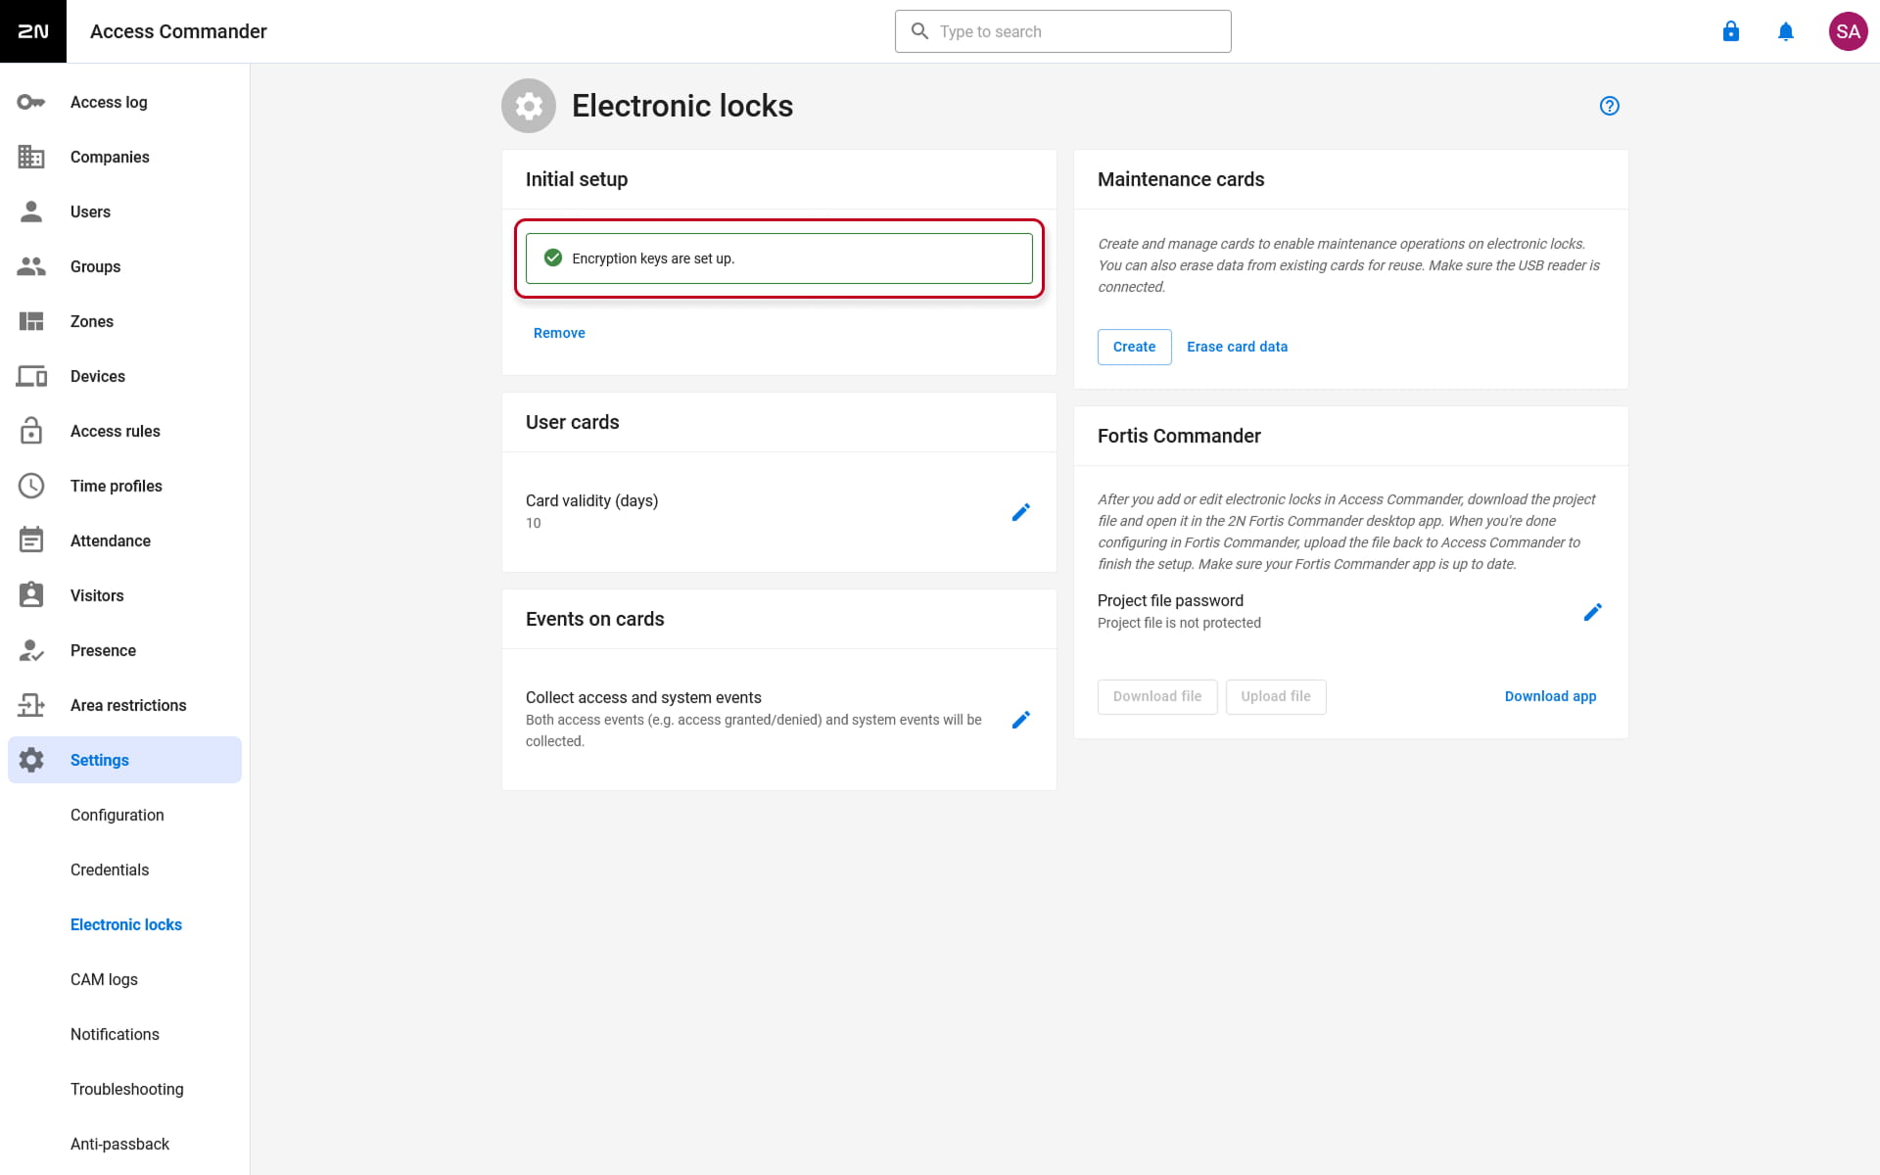The image size is (1880, 1175).
Task: Click the Zones layout icon
Action: pos(31,321)
